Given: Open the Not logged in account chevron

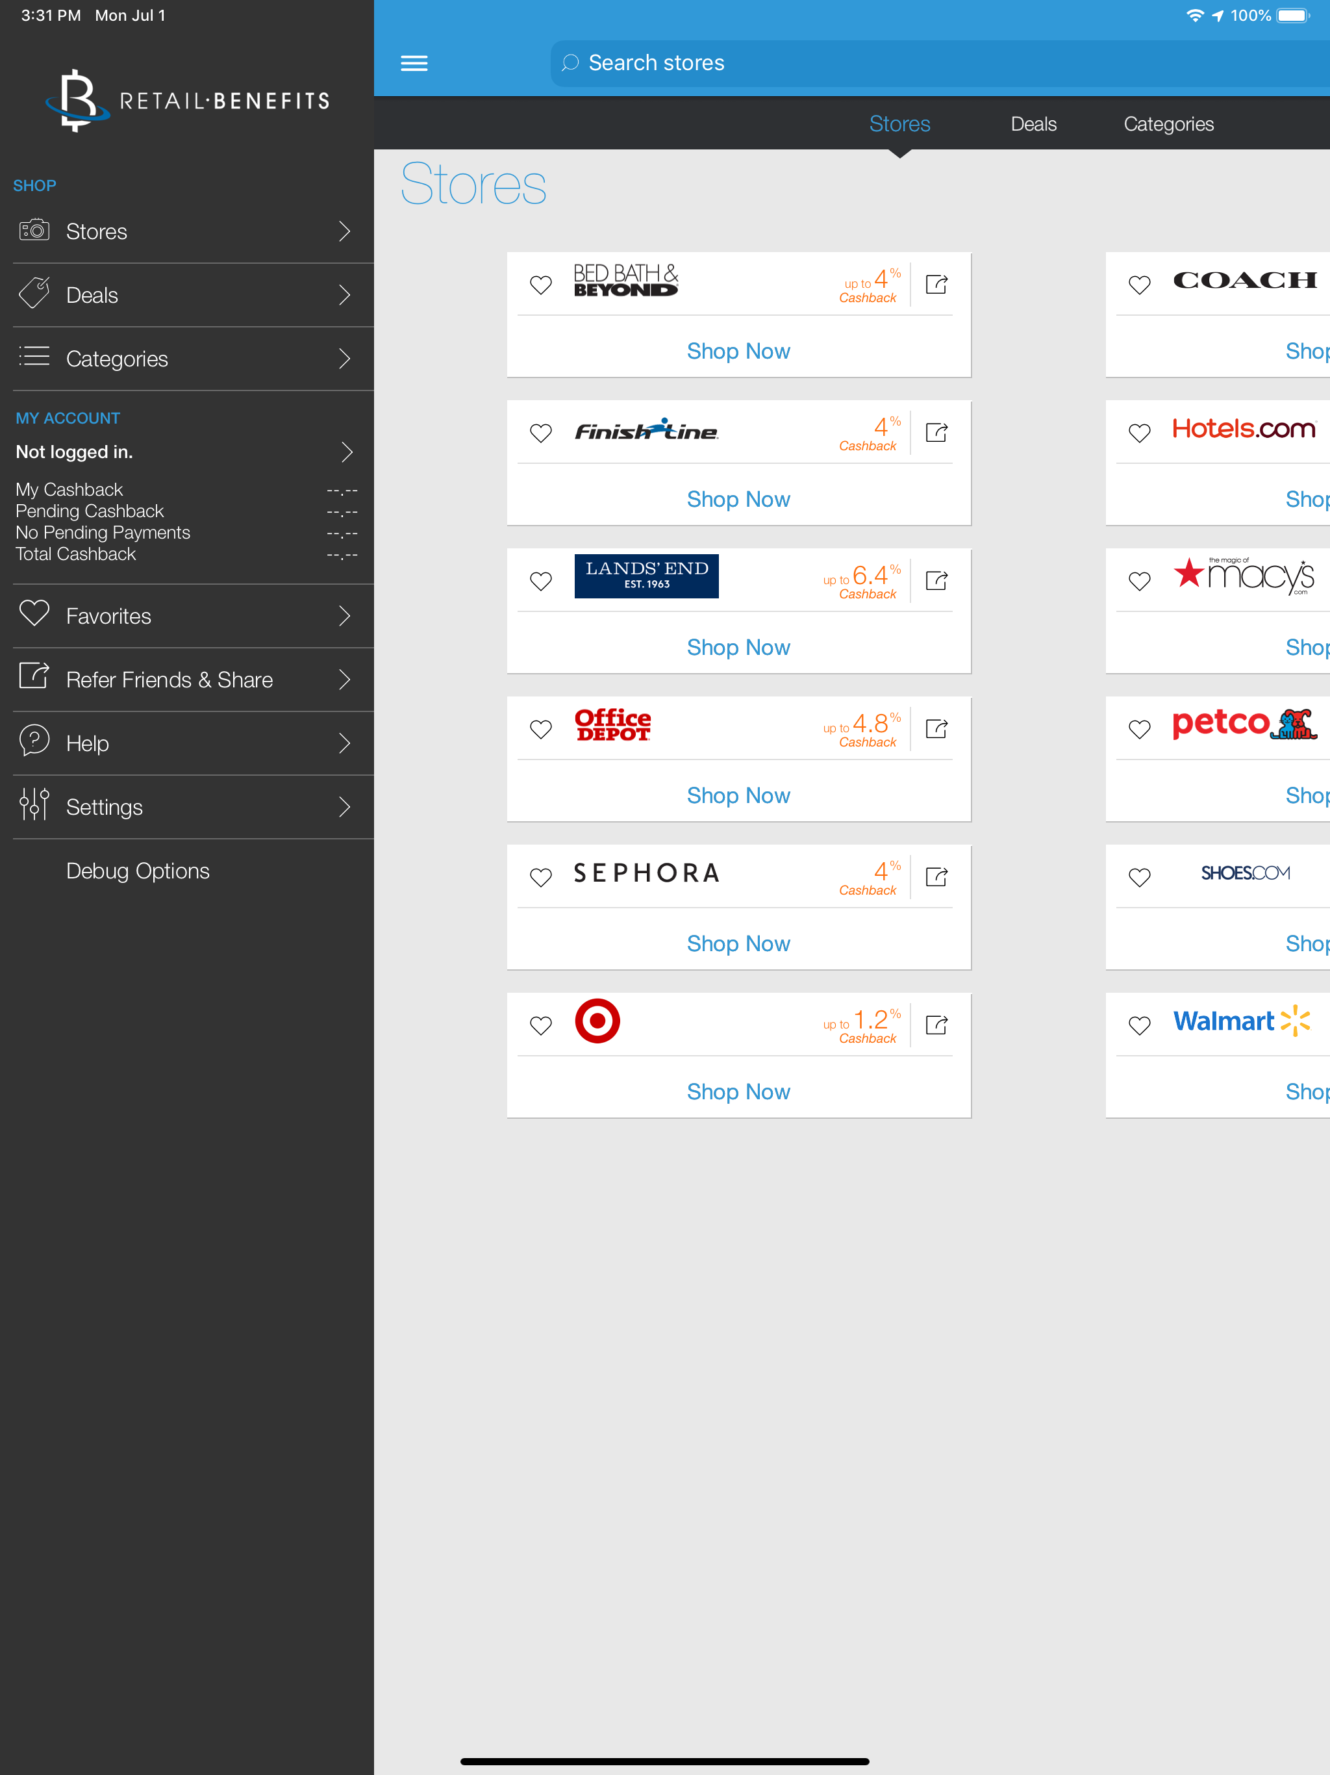Looking at the screenshot, I should (x=347, y=452).
